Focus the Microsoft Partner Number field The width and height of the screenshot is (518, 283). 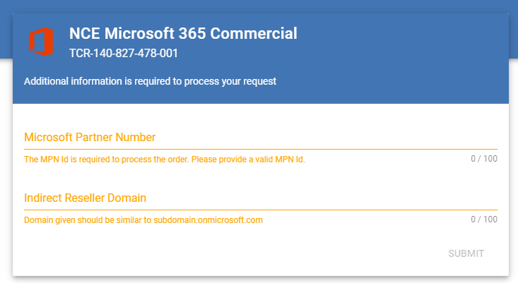pos(260,138)
